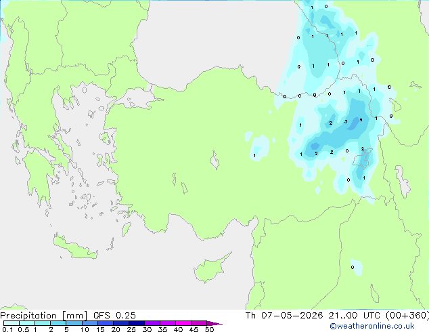Click the island of Crete on map

(x=74, y=247)
